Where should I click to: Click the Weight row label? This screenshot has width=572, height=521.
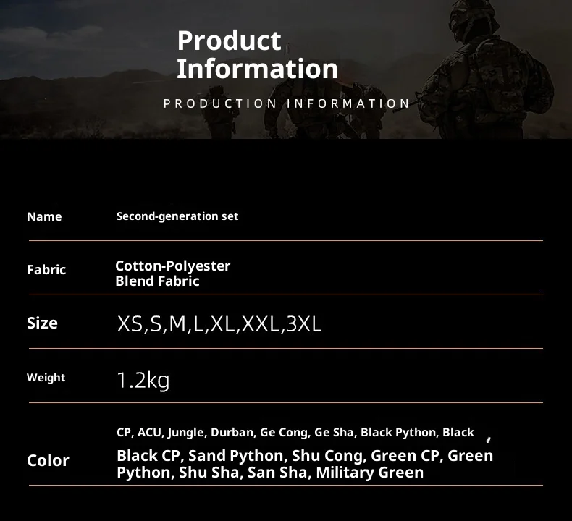[46, 377]
